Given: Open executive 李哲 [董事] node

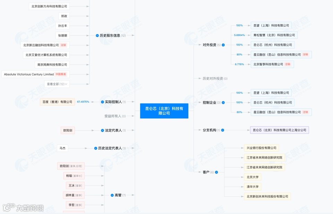Looking at the screenshot, I should [x=75, y=205].
